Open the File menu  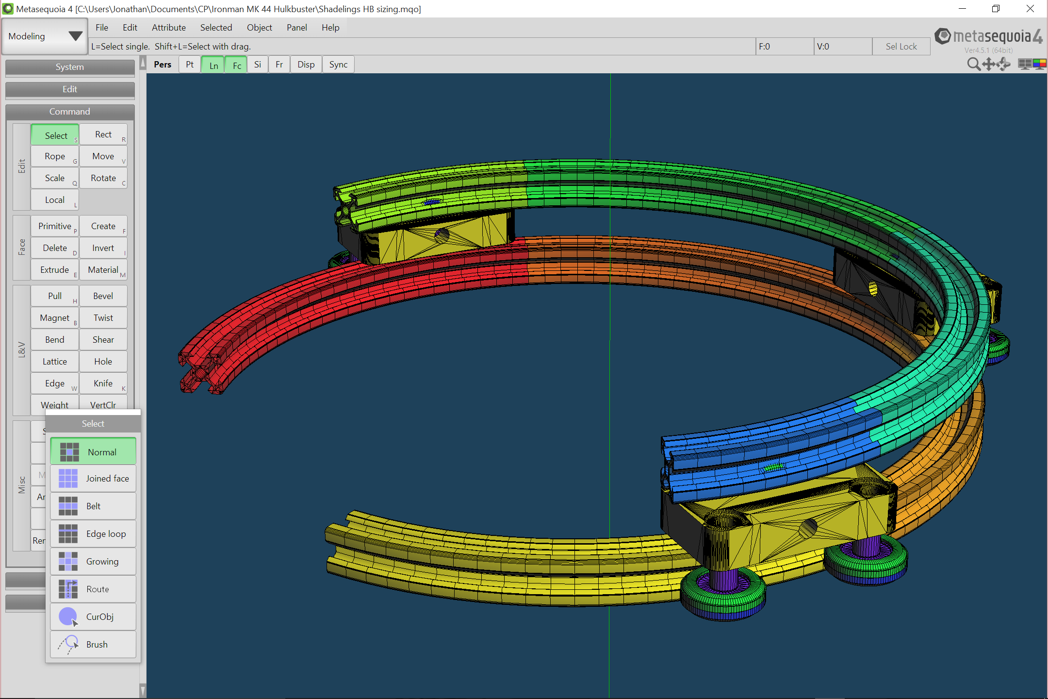[x=102, y=28]
